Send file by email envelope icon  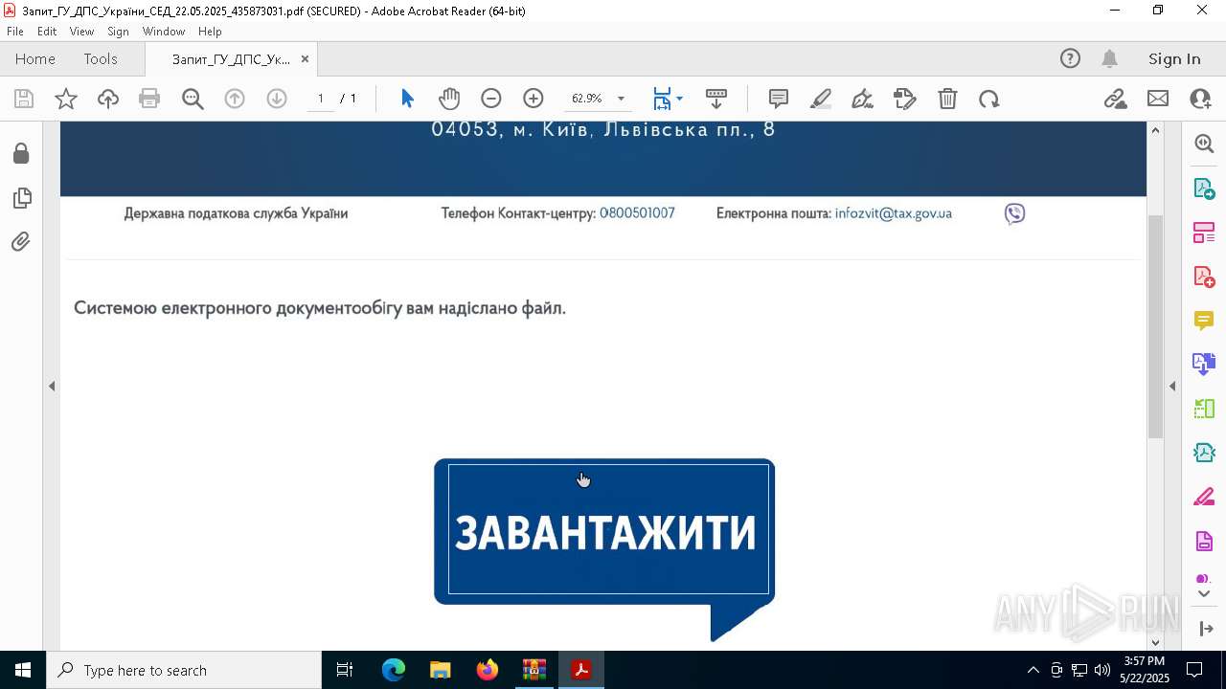click(x=1158, y=99)
